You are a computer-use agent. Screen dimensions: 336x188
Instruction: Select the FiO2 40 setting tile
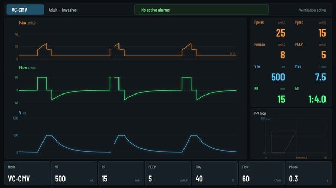pyautogui.click(x=215, y=173)
